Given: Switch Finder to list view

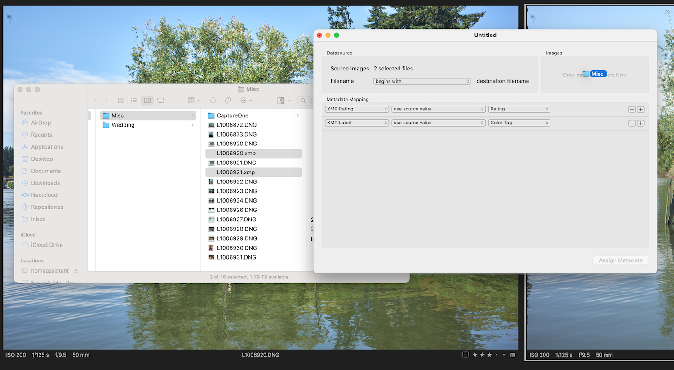Looking at the screenshot, I should (134, 101).
